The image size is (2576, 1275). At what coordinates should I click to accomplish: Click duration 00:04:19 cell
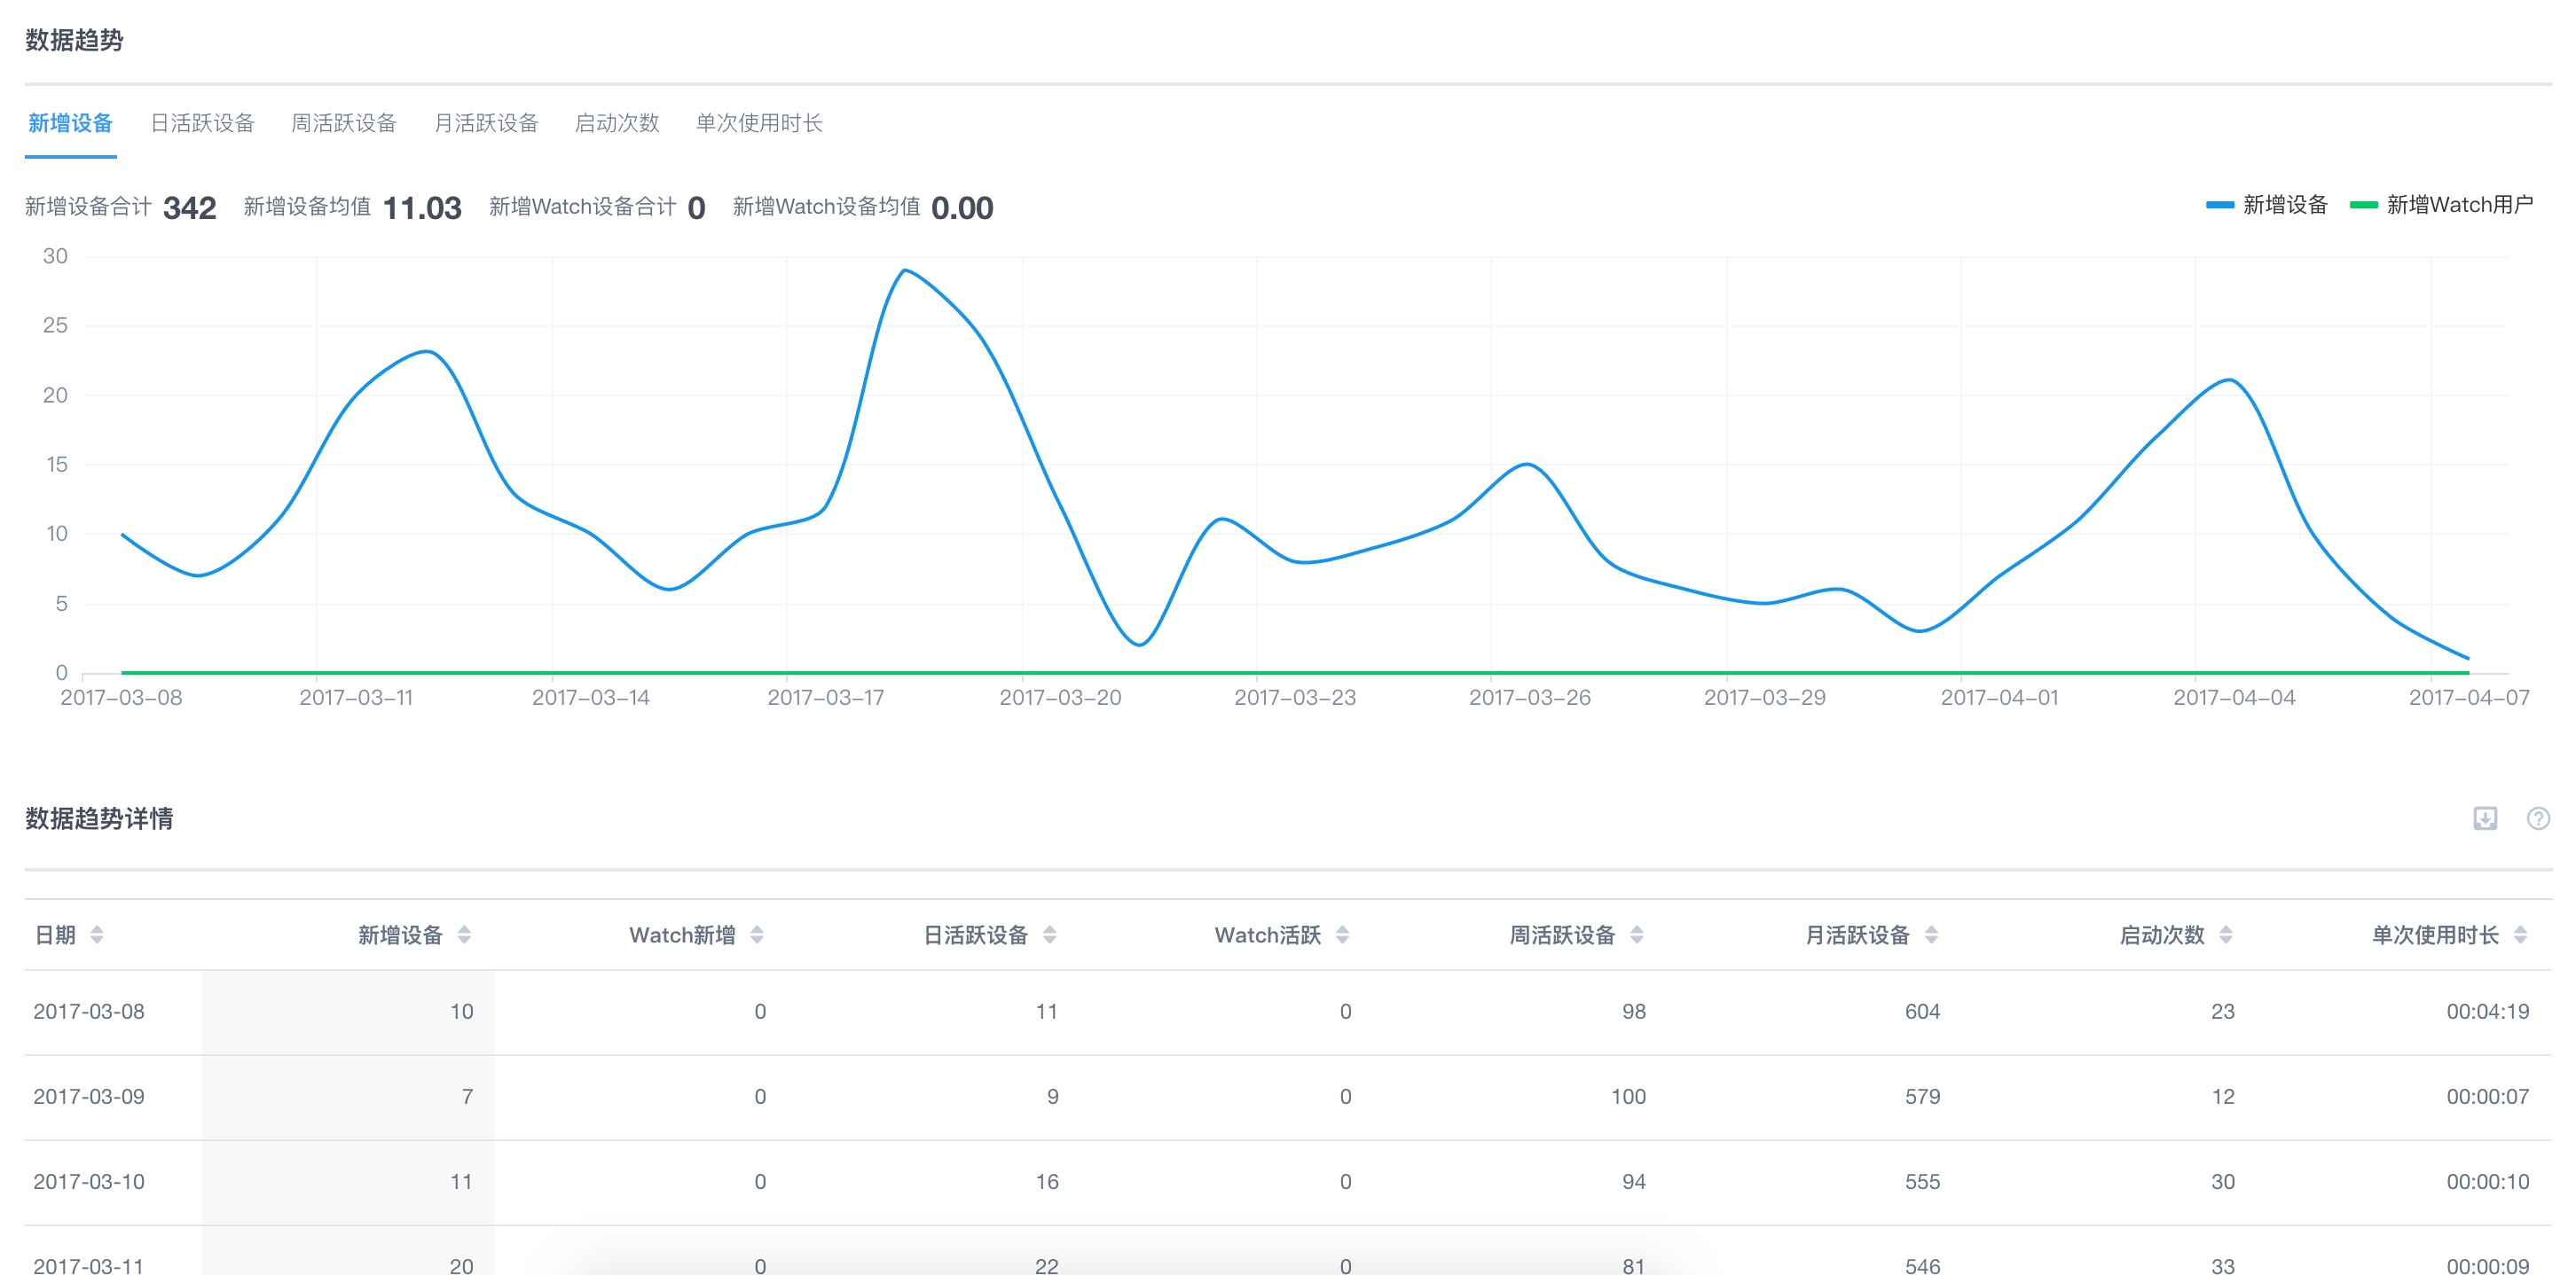tap(2487, 1011)
